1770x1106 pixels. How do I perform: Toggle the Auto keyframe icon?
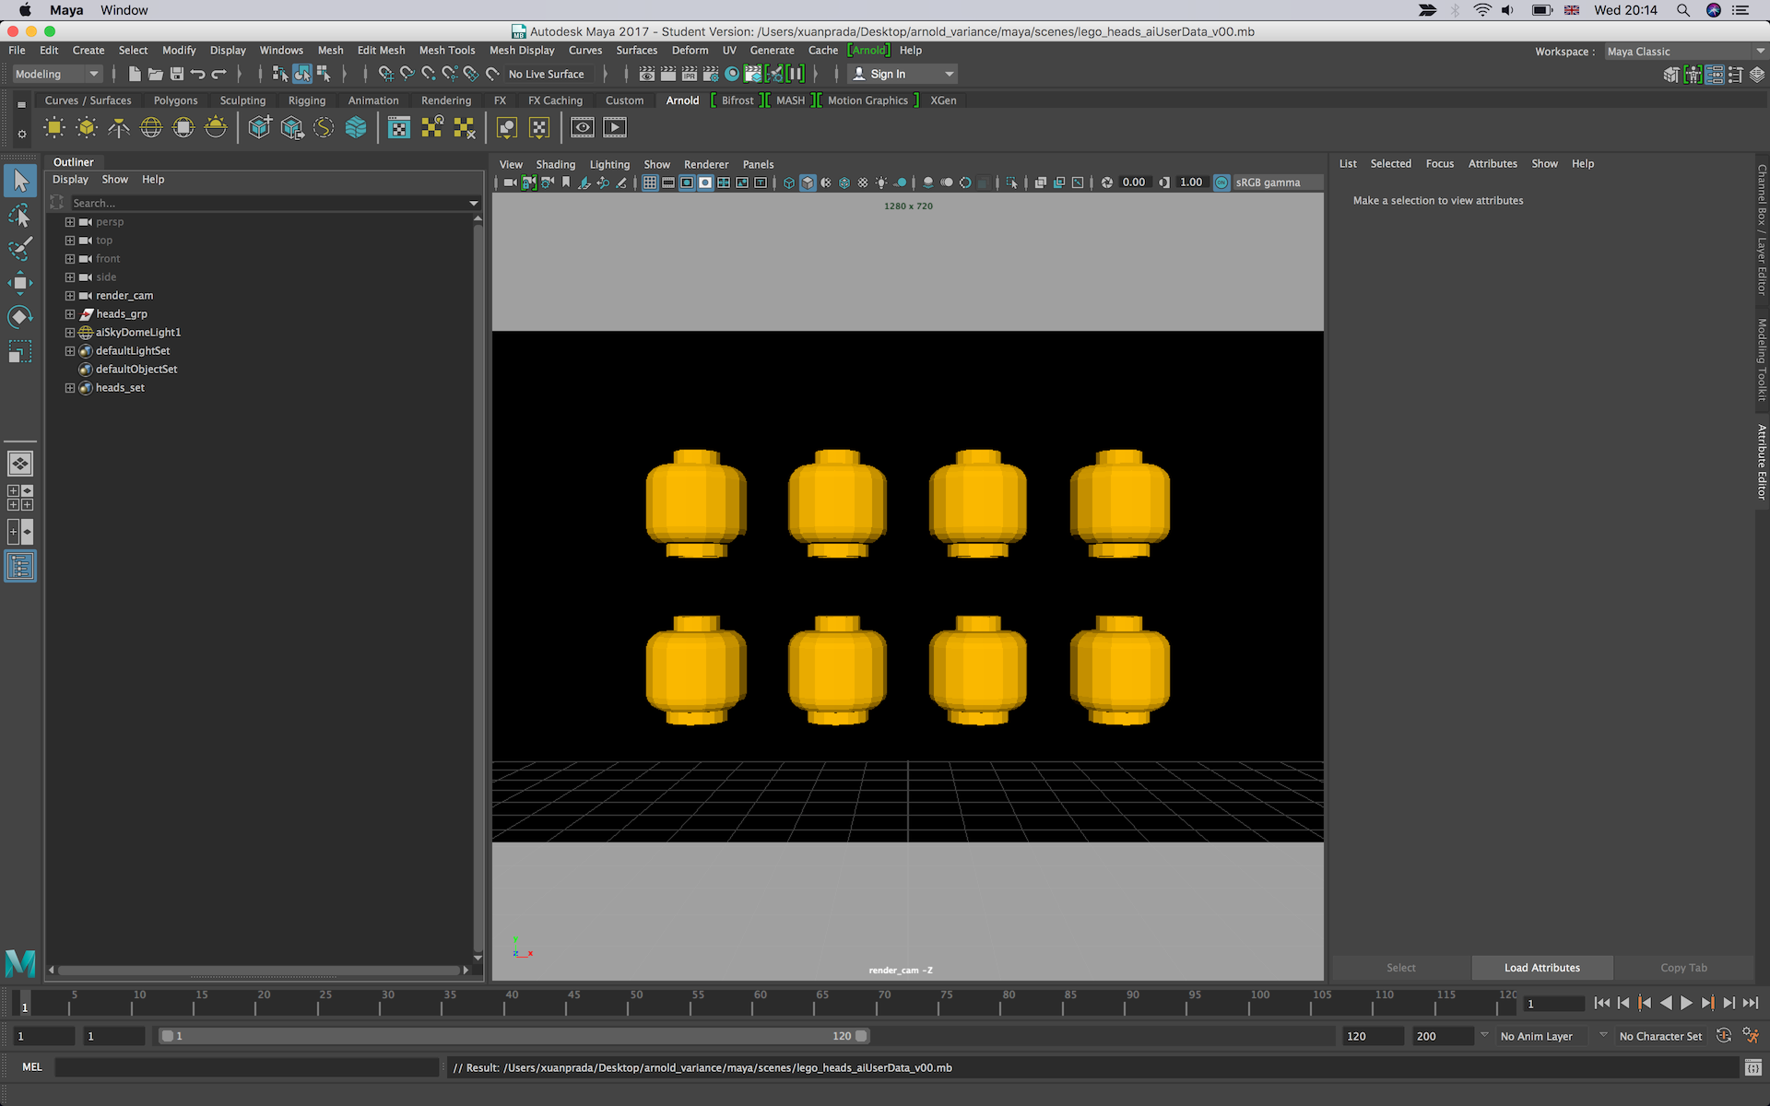click(x=1724, y=1036)
